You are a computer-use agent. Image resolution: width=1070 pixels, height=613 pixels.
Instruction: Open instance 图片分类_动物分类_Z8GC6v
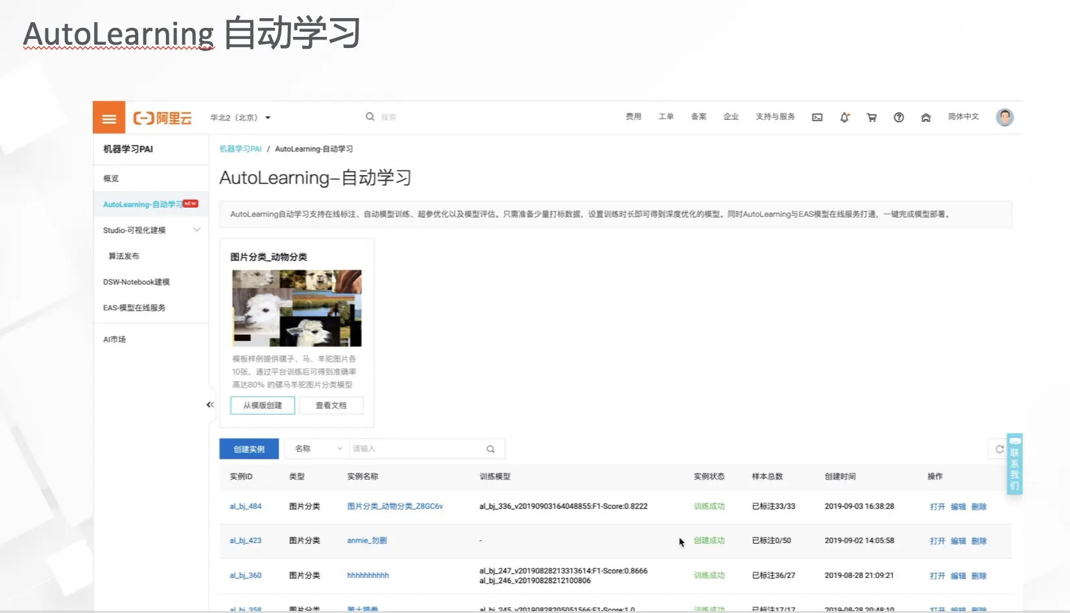[395, 506]
